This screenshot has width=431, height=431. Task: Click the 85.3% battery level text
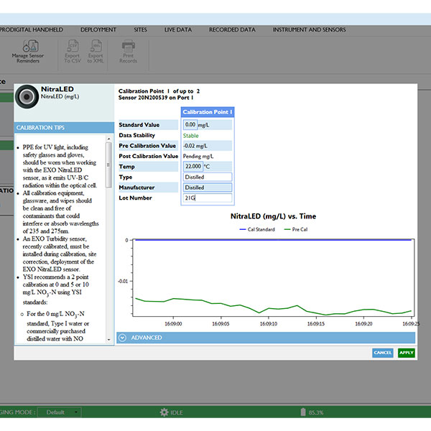(x=316, y=412)
